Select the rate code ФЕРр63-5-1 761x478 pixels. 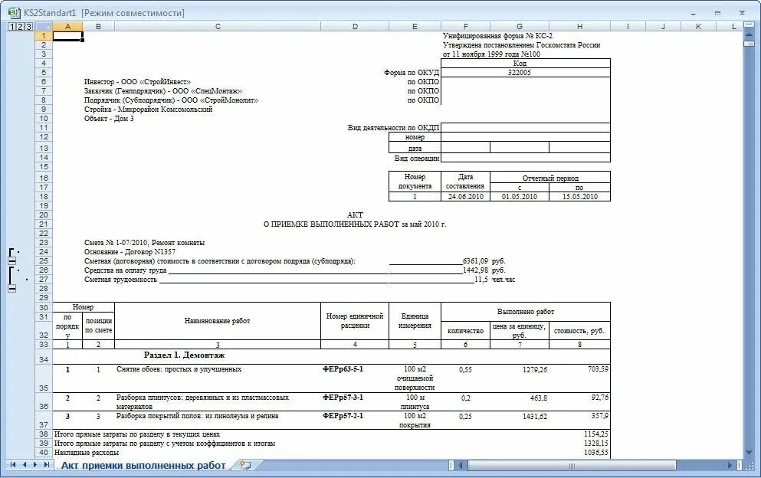(343, 369)
